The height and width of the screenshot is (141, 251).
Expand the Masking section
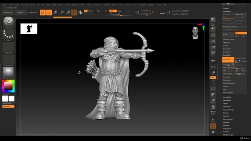point(226,122)
